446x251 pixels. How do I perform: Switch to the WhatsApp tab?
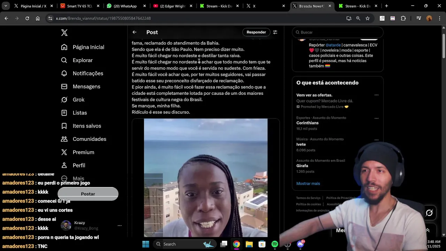point(125,6)
